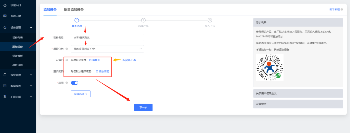Click the 下一步 button
This screenshot has width=350, height=133.
[x=143, y=107]
